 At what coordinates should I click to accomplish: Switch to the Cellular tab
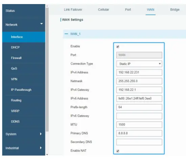pos(103,9)
